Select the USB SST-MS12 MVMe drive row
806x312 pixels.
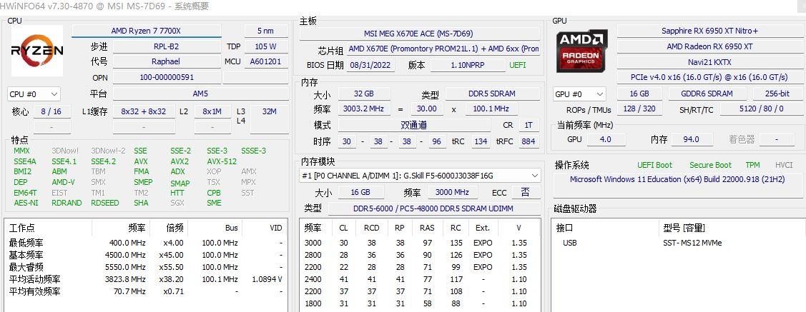tap(676, 243)
